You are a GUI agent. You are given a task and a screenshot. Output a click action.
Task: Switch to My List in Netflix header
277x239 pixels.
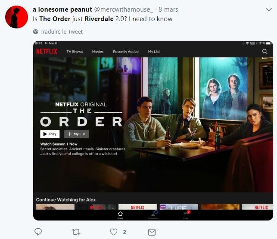click(154, 52)
